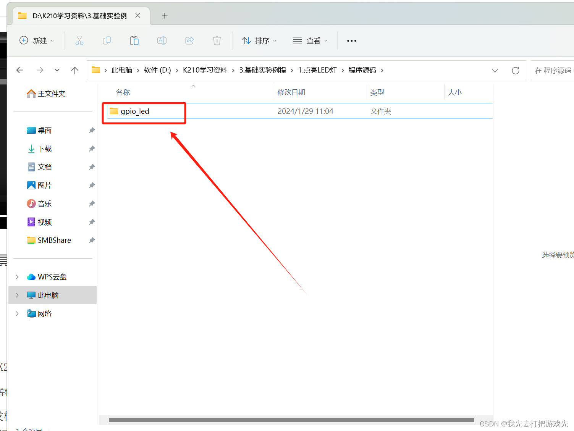Click 此电脑 in the breadcrumb path
This screenshot has height=431, width=574.
click(x=122, y=70)
